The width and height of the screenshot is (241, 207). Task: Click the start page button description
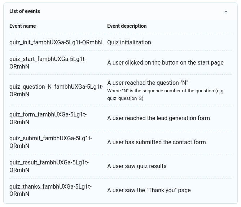[x=165, y=63]
